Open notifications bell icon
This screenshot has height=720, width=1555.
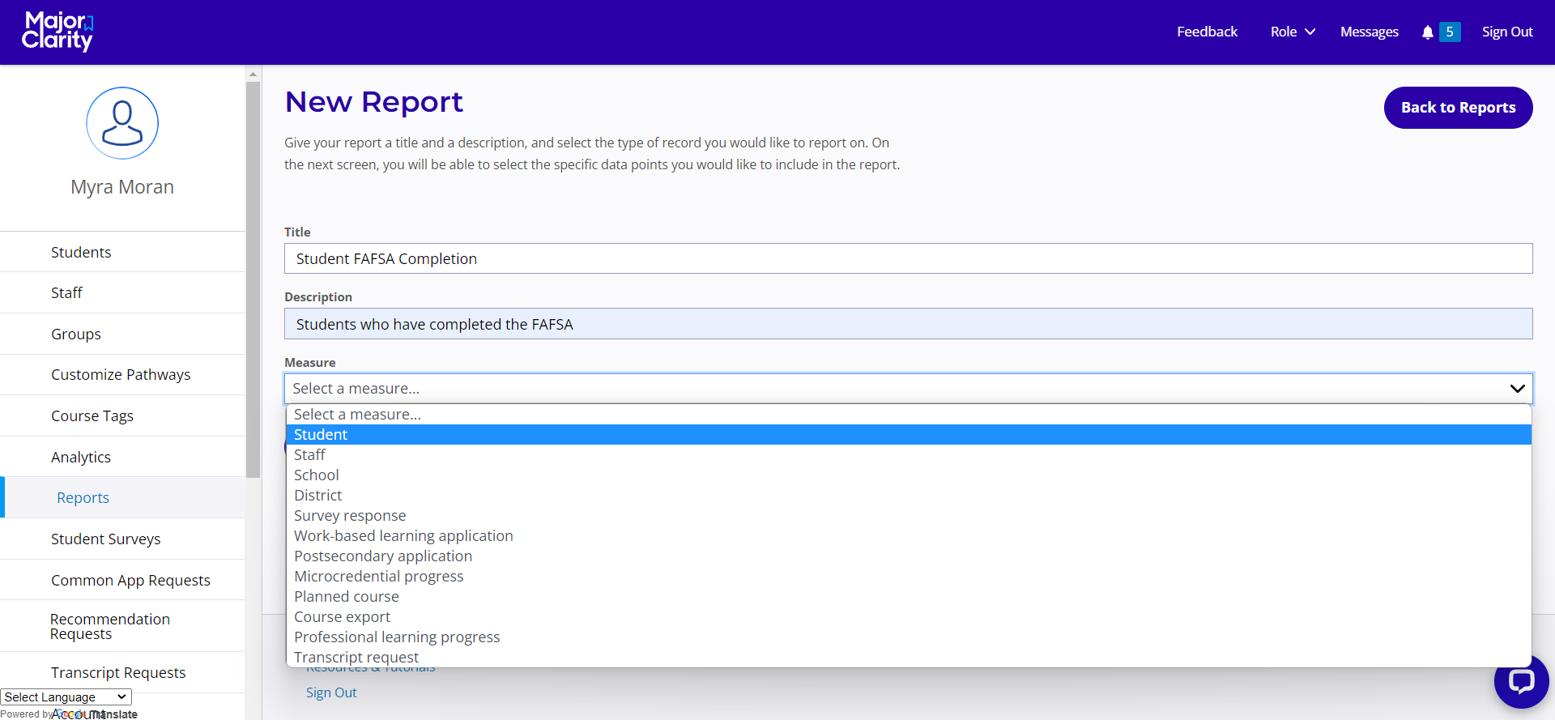coord(1427,32)
